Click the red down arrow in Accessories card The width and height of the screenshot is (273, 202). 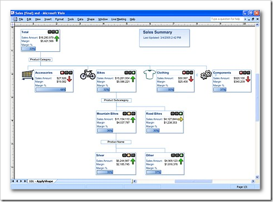pyautogui.click(x=70, y=79)
